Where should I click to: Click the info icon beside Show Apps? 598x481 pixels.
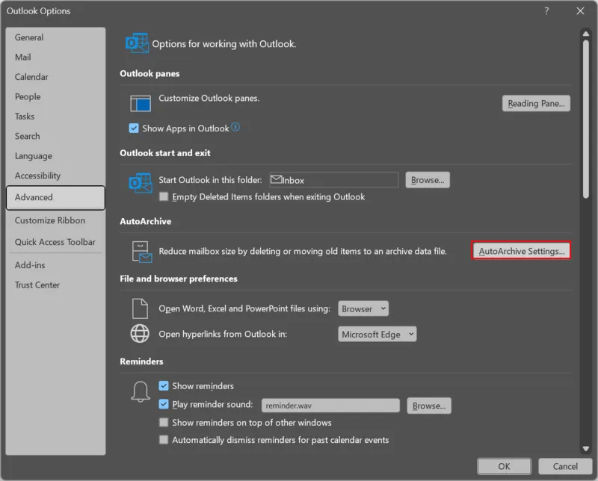(235, 128)
